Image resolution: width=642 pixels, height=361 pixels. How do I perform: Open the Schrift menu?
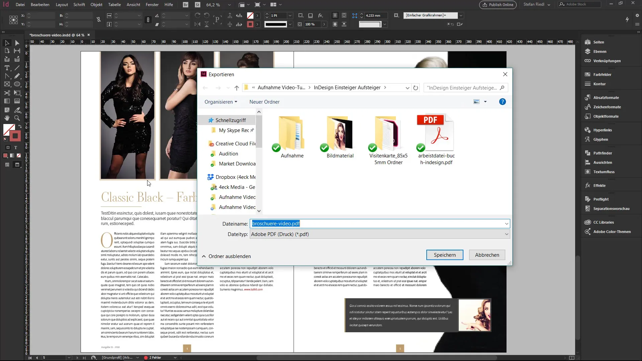tap(79, 5)
